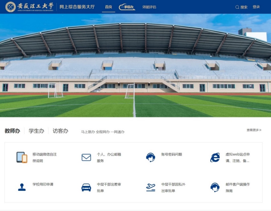This screenshot has width=271, height=211.
Task: Open 效能评估 in the top navigation
Action: click(x=149, y=7)
